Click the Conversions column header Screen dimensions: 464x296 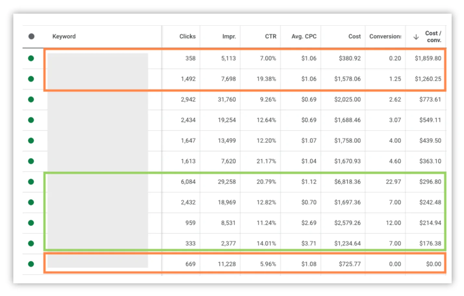(385, 36)
